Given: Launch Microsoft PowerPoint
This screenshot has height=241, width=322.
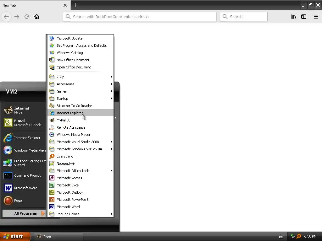Looking at the screenshot, I should [80, 200].
